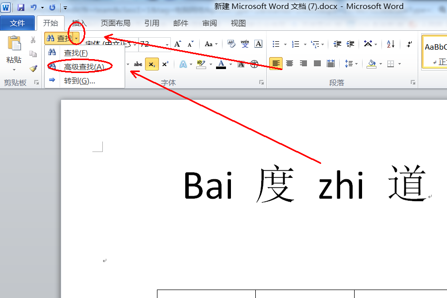Viewport: 447px width, 298px height.
Task: Switch to the Mailings tab
Action: tap(181, 23)
